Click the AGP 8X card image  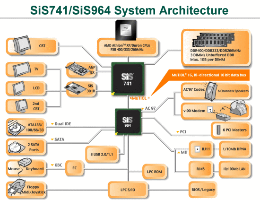[x=78, y=69]
